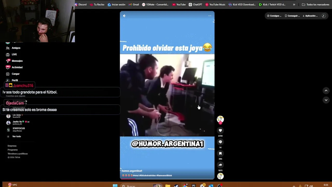Click the video progress bar at bottom

coord(167,179)
